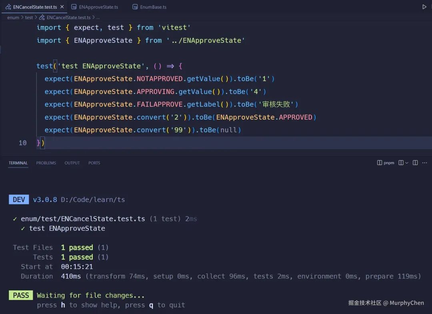
Task: Click the D:/Code/learn/ts path in terminal
Action: point(93,200)
